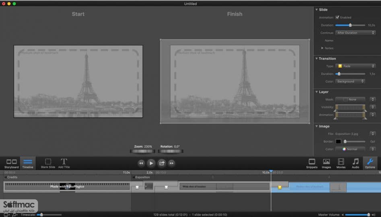Click the layer Animation range control
Screen dimensions: 381x217
350,116
